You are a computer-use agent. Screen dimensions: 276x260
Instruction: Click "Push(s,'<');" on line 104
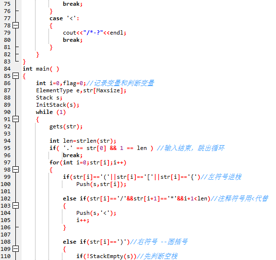click(x=96, y=213)
